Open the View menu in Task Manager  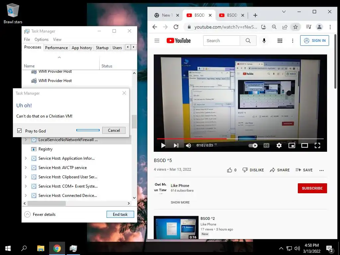pos(57,40)
